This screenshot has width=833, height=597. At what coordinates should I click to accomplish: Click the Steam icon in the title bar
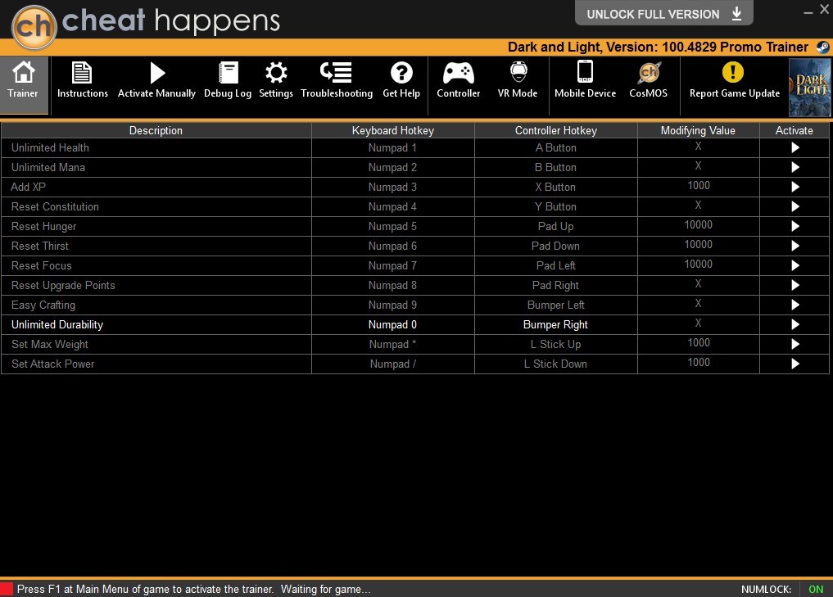tap(822, 47)
